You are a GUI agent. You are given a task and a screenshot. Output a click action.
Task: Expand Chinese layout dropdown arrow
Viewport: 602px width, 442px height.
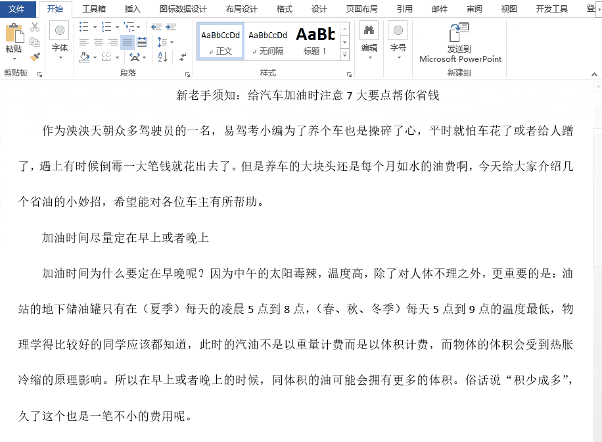pyautogui.click(x=145, y=58)
